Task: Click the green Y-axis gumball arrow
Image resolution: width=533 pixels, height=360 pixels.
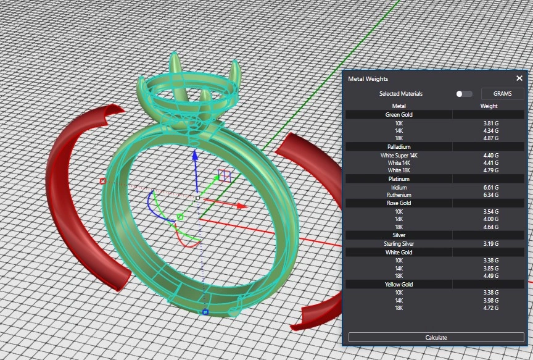Action: click(x=215, y=178)
